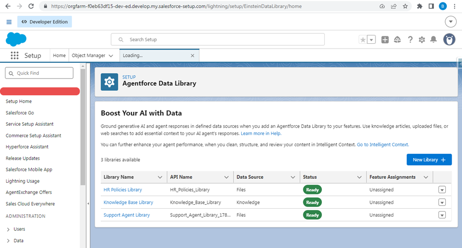The width and height of the screenshot is (462, 248).
Task: Open Commerce Setup Assistant
Action: [33, 136]
